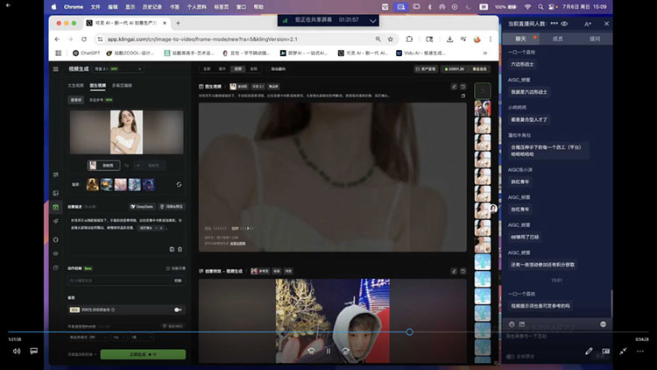
Task: Click the playback progress handle on the timeline
Action: coord(409,331)
